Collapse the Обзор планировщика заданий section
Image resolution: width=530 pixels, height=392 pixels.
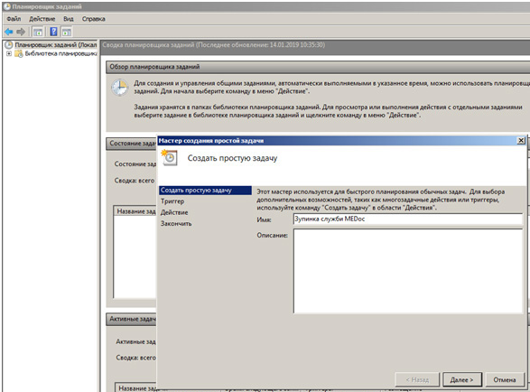coord(318,67)
